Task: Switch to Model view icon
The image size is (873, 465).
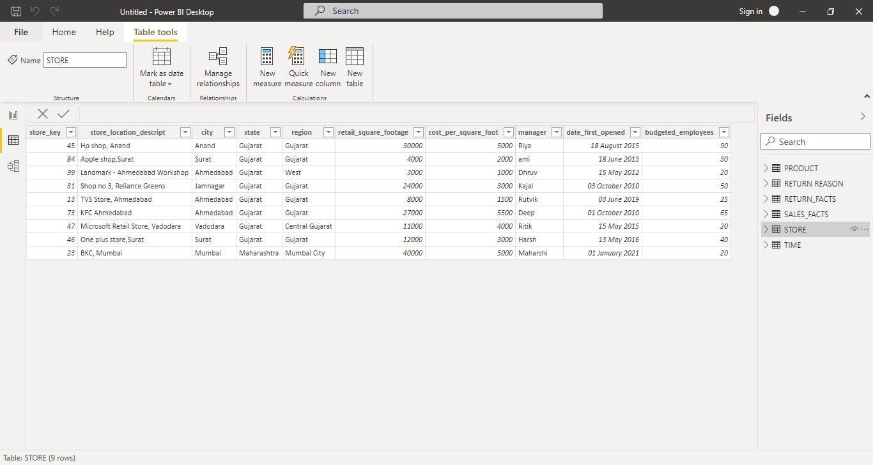Action: pos(13,166)
